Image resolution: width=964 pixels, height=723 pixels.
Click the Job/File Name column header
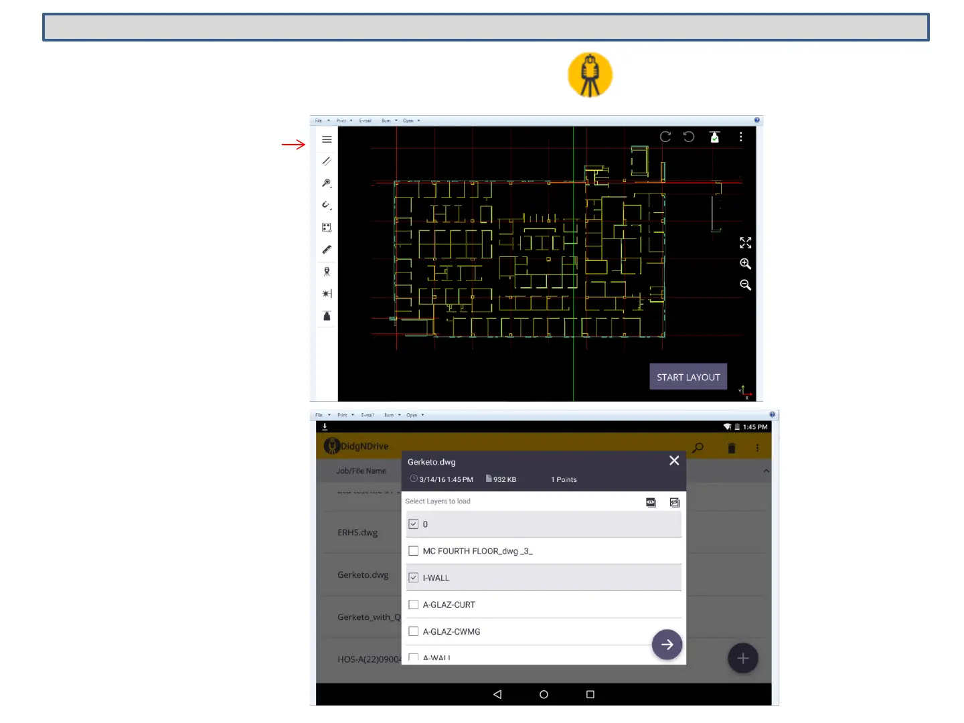coord(361,471)
